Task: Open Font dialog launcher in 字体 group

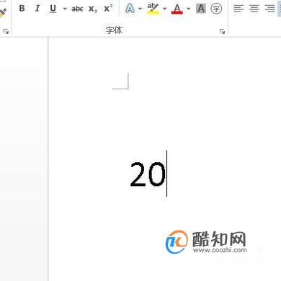Action: pyautogui.click(x=222, y=31)
